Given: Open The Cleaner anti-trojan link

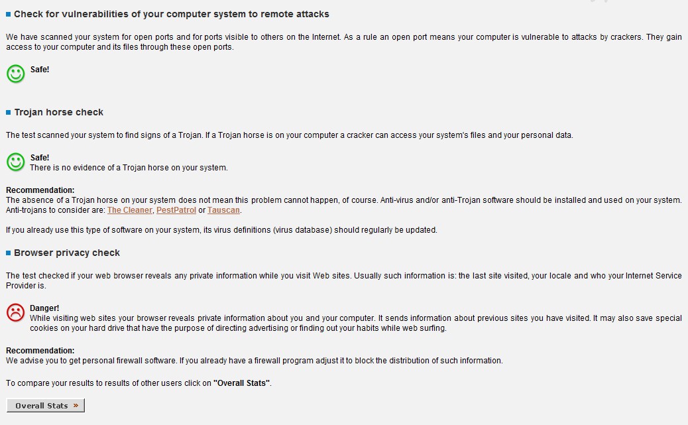Looking at the screenshot, I should click(129, 210).
